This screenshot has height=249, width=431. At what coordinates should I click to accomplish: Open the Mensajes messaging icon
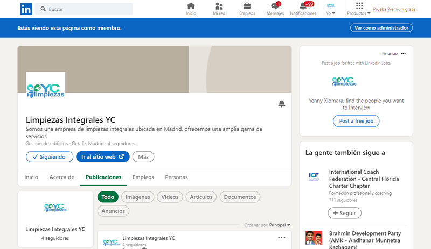tap(275, 9)
